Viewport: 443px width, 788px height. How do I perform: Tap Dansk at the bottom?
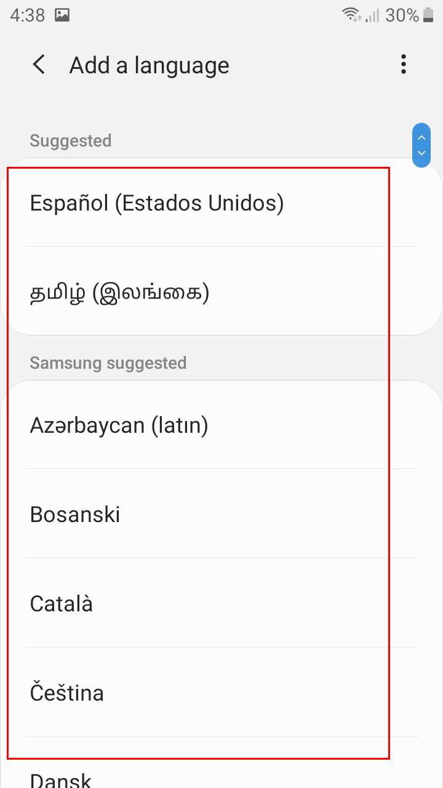pos(60,779)
